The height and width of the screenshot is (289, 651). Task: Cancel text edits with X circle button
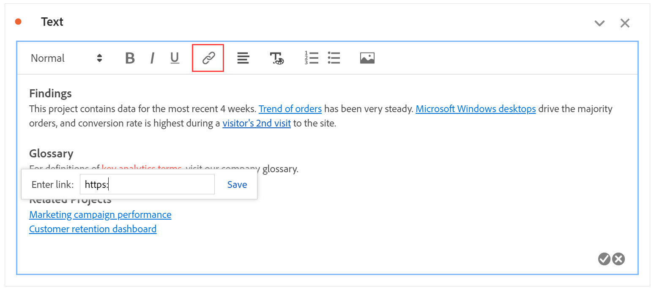coord(618,259)
